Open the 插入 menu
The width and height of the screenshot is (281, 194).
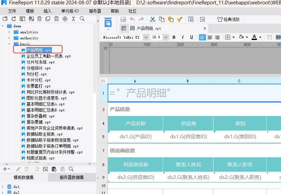coord(47,11)
